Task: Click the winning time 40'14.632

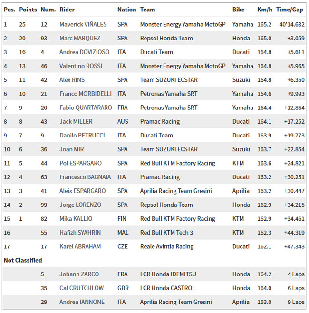Action: (292, 24)
